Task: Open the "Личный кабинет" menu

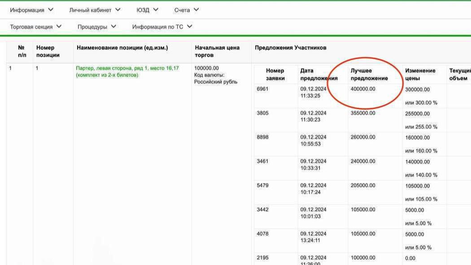Action: (x=90, y=10)
